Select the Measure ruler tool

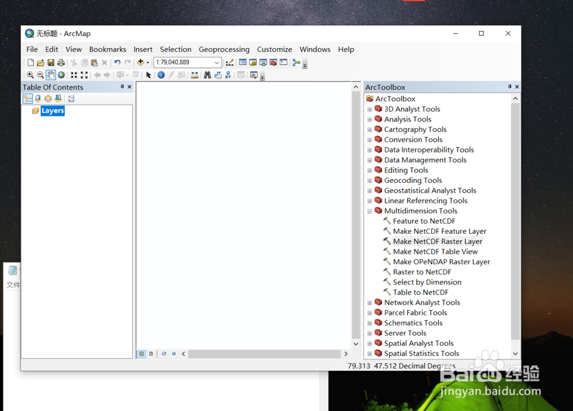tap(195, 75)
